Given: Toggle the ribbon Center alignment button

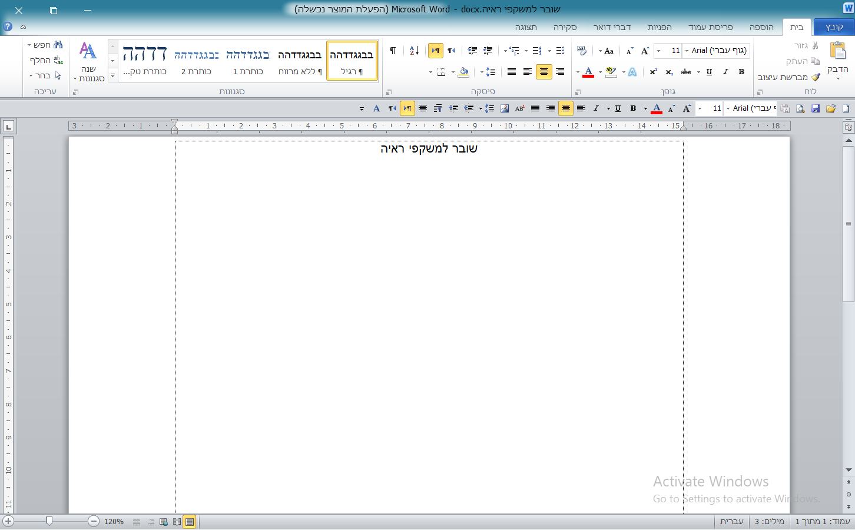Looking at the screenshot, I should pyautogui.click(x=544, y=72).
